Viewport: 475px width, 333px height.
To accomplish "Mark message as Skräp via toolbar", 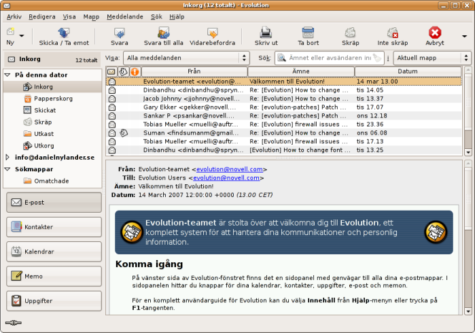I will (350, 37).
